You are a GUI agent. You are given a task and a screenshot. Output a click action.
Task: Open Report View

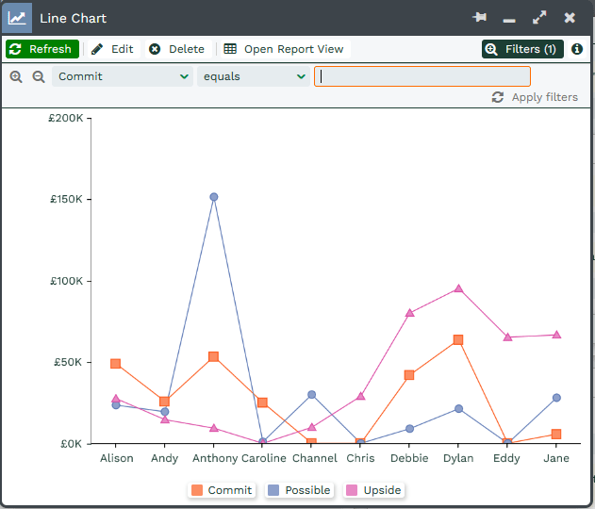(x=284, y=49)
